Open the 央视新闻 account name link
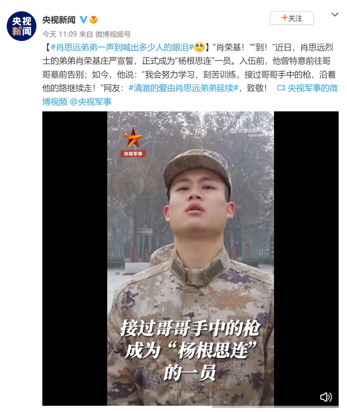 tap(59, 20)
